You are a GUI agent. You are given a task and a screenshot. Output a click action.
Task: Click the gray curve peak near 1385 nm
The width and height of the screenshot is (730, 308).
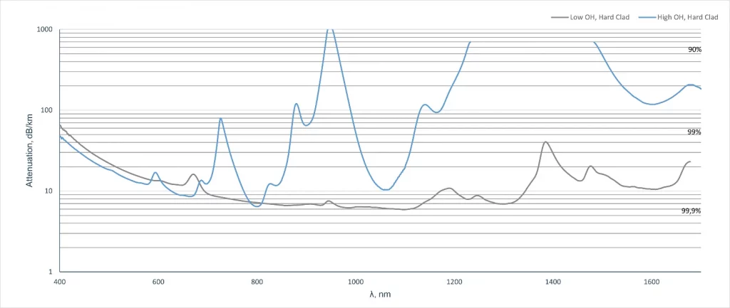(545, 142)
